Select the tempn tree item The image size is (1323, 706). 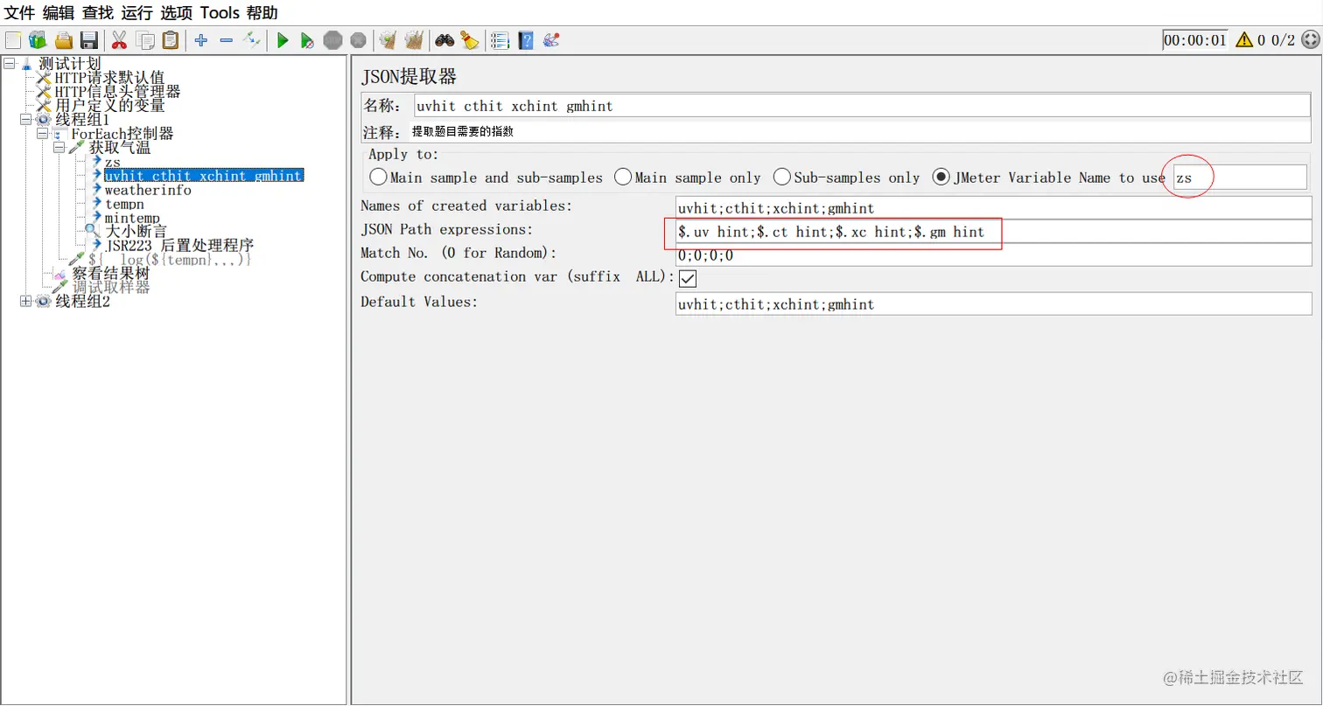[x=124, y=204]
